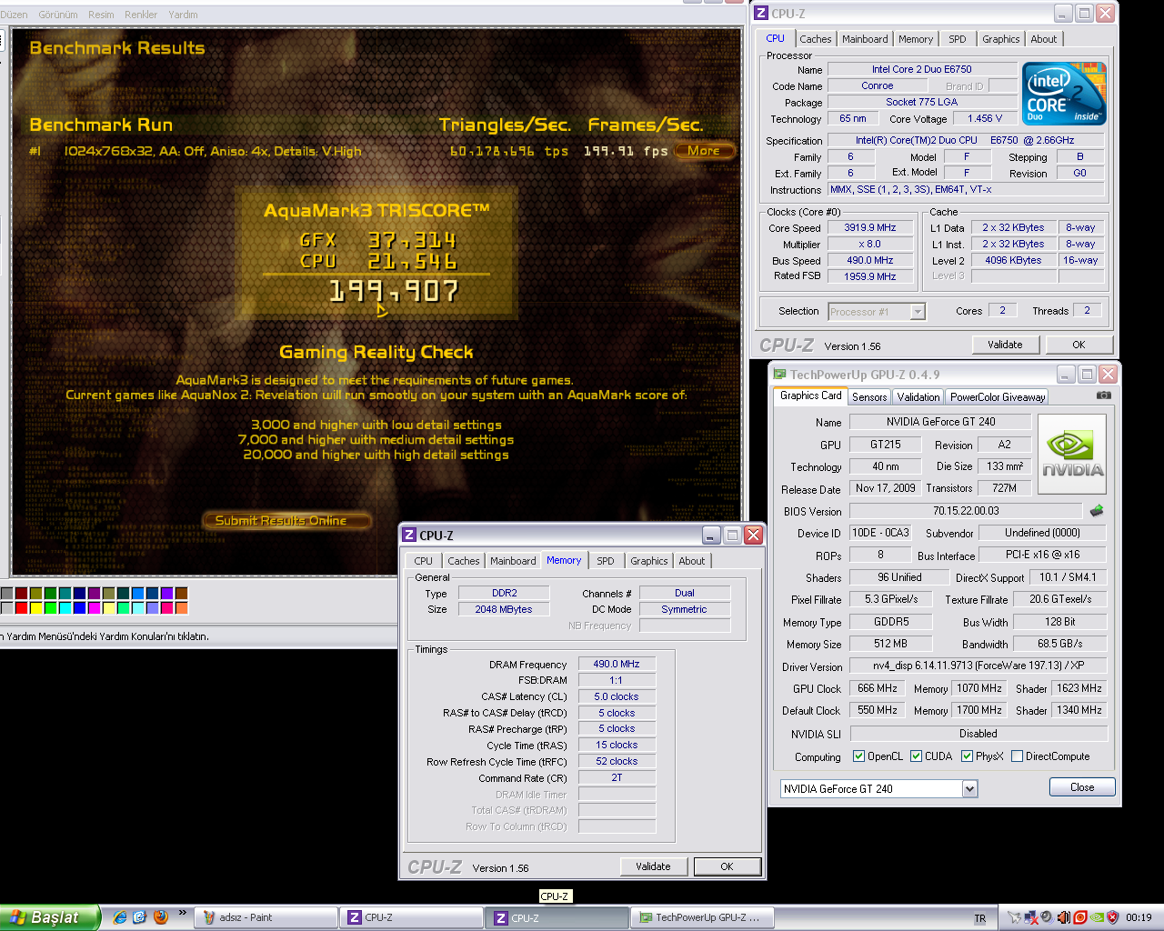Open Renkler menu in Paint
The image size is (1164, 931).
click(141, 15)
